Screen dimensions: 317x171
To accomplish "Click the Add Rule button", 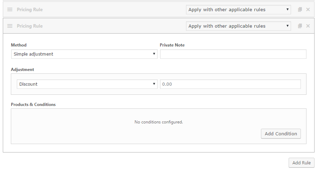I will 302,163.
